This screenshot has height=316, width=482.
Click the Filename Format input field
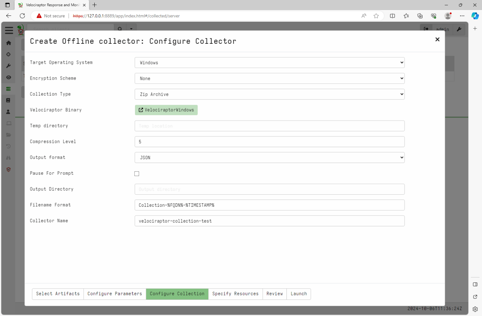pos(270,205)
